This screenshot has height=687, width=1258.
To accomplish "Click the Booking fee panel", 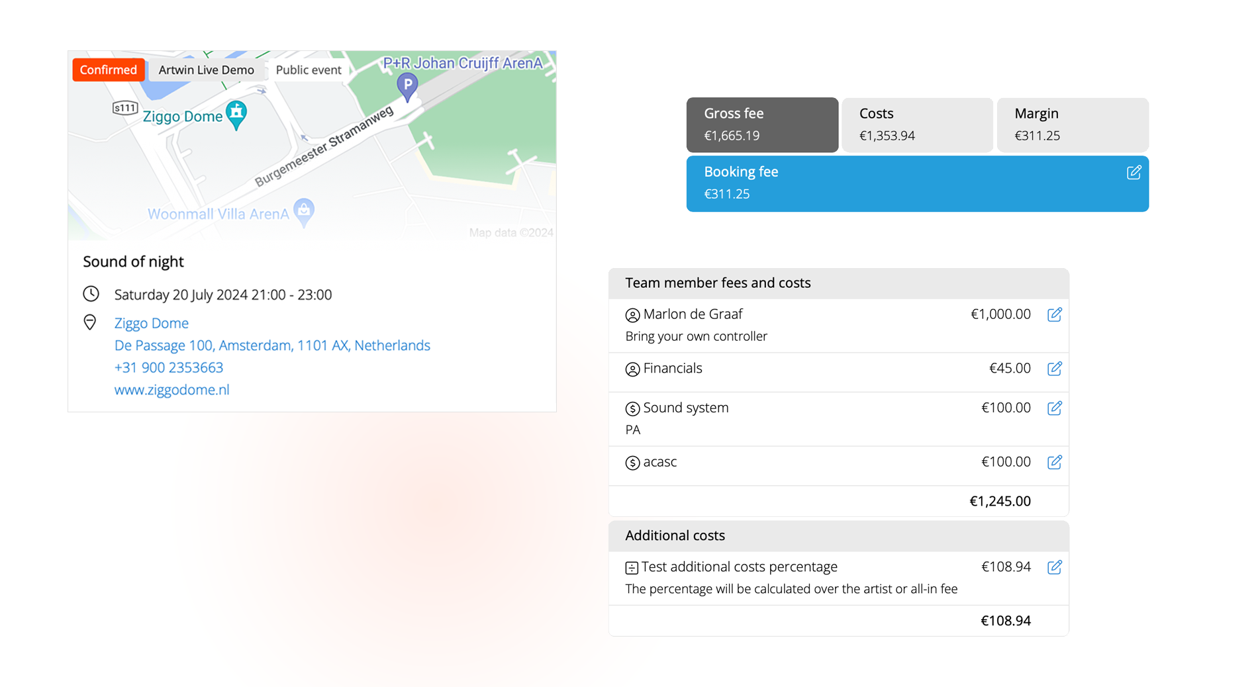I will [x=917, y=183].
